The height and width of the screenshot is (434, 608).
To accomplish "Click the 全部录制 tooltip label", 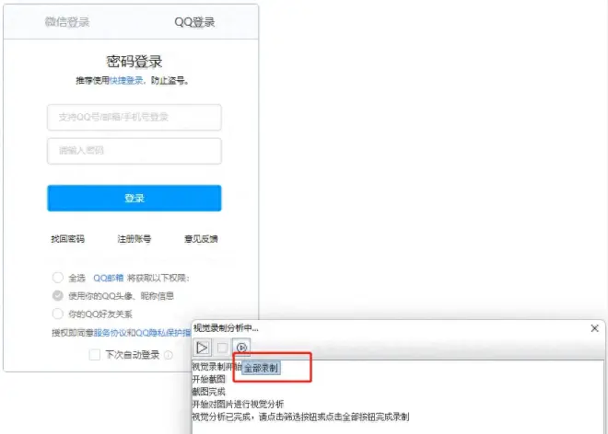I will pyautogui.click(x=262, y=368).
